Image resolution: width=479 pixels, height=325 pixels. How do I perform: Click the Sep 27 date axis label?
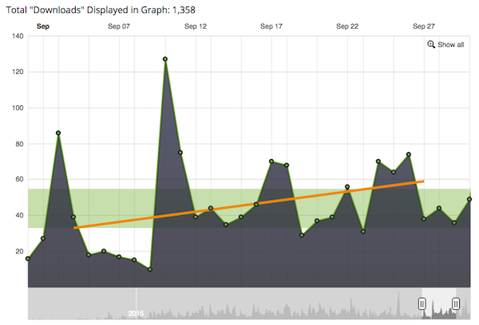(423, 26)
